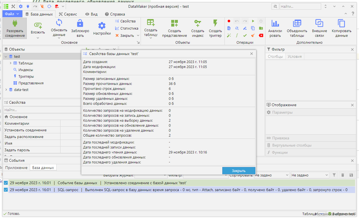Click the events trash delete icon
Image resolution: width=359 pixels, height=219 pixels.
point(343,175)
